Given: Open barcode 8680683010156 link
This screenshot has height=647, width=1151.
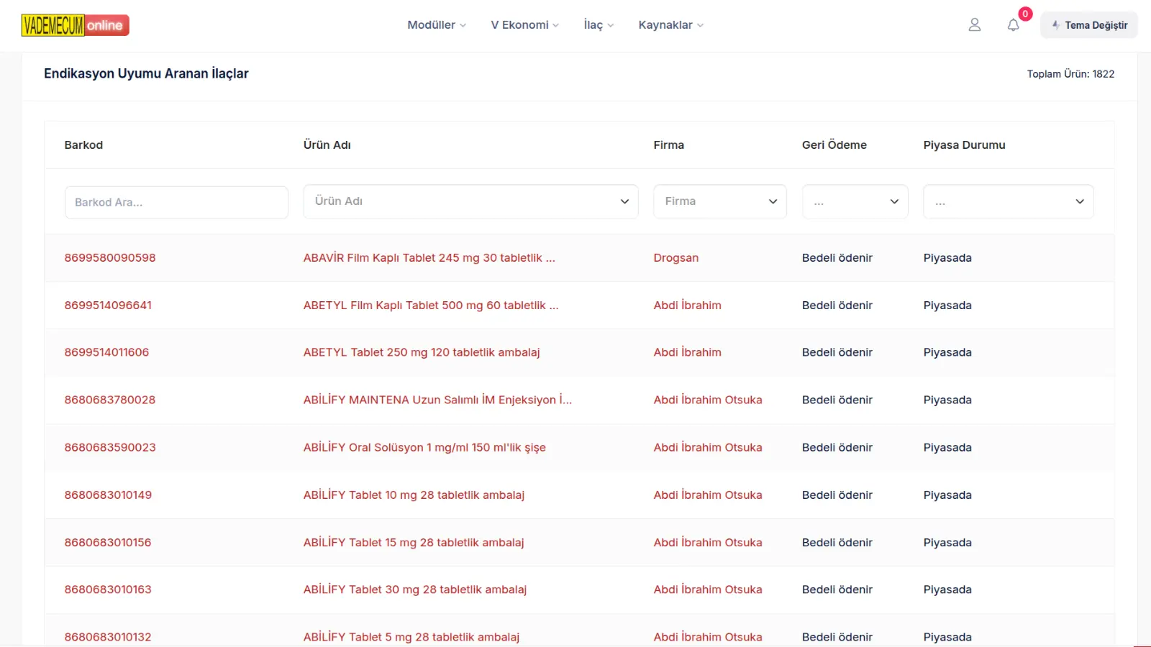Looking at the screenshot, I should point(108,542).
